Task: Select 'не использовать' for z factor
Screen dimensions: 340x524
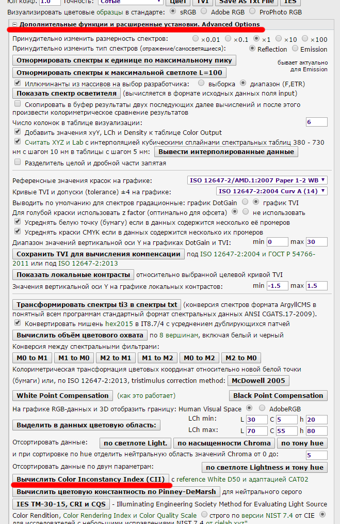Action: pyautogui.click(x=246, y=211)
